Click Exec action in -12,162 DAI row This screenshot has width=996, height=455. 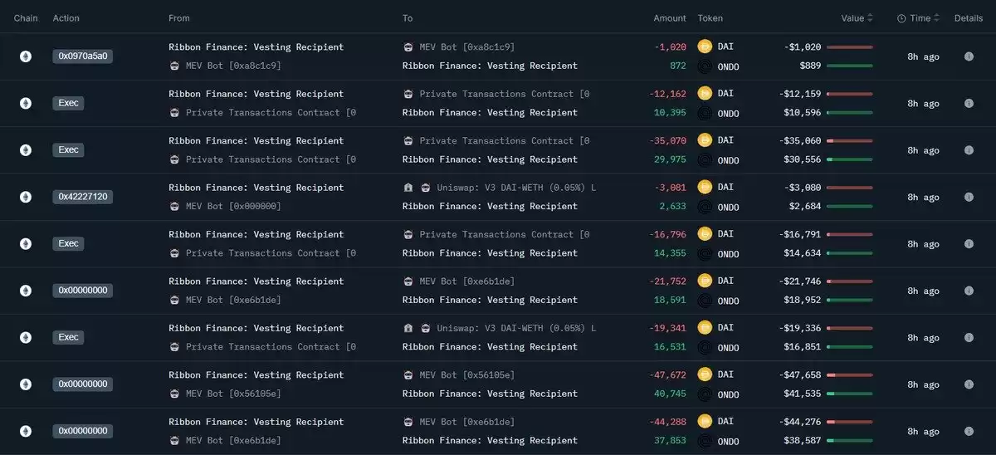[68, 103]
